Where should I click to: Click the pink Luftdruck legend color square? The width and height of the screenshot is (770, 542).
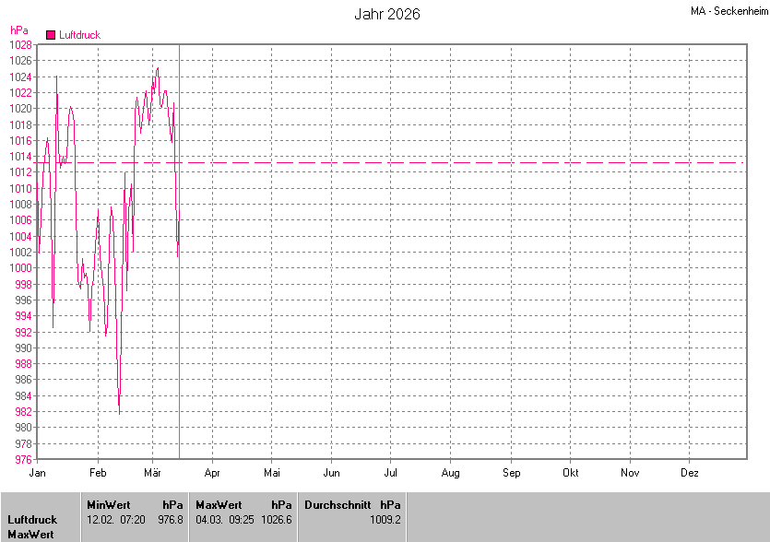click(x=51, y=35)
